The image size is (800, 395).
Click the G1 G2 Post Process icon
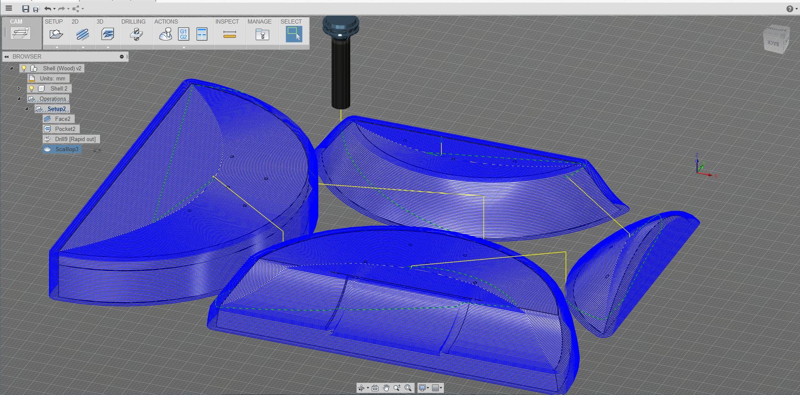click(184, 34)
